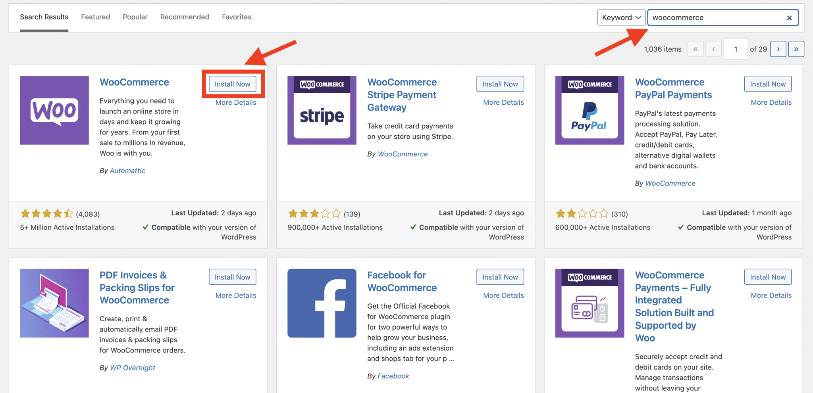
Task: Visit WooCommerce author link under Stripe plugin
Action: [403, 154]
